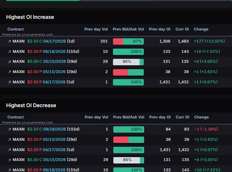Select the Prev day OI value 84
Image resolution: width=232 pixels, height=172 pixels.
[168, 129]
